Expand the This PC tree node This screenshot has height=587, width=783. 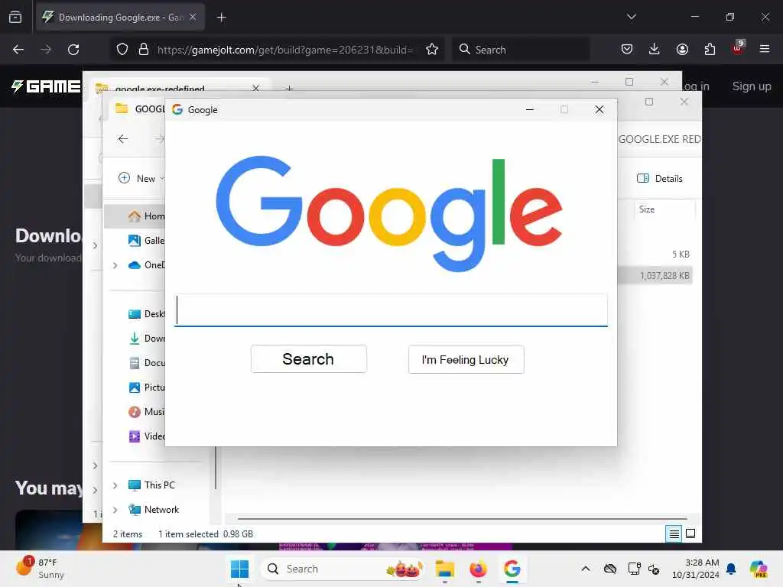tap(115, 485)
